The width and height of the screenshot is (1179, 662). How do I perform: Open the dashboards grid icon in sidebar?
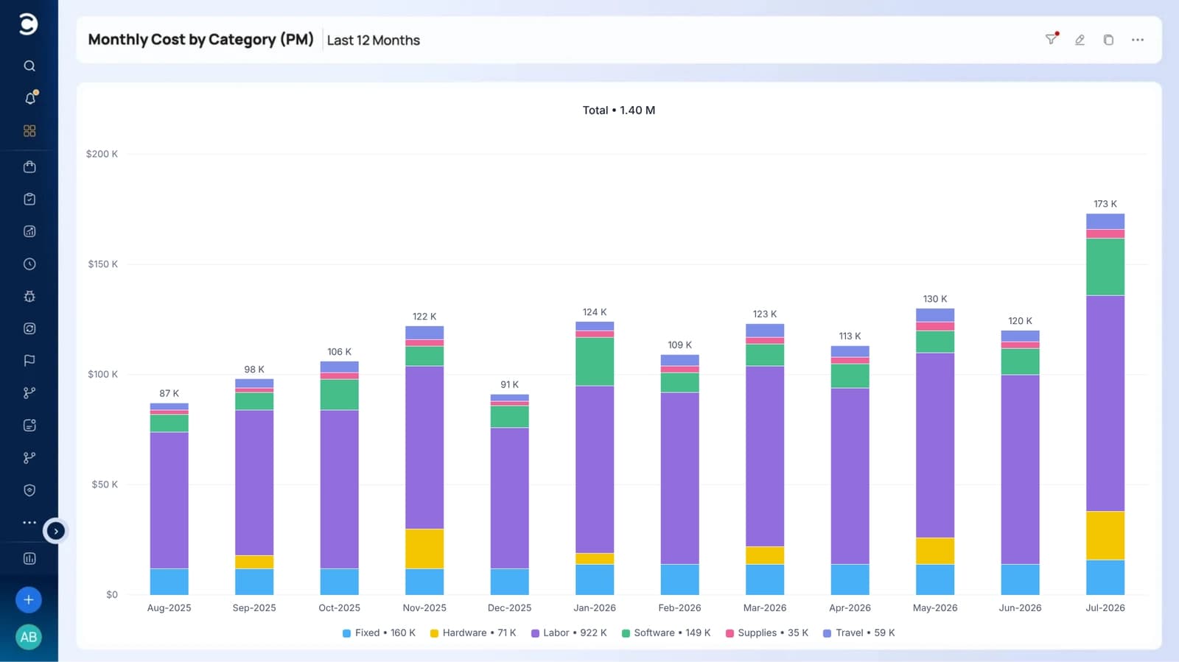[x=29, y=130]
